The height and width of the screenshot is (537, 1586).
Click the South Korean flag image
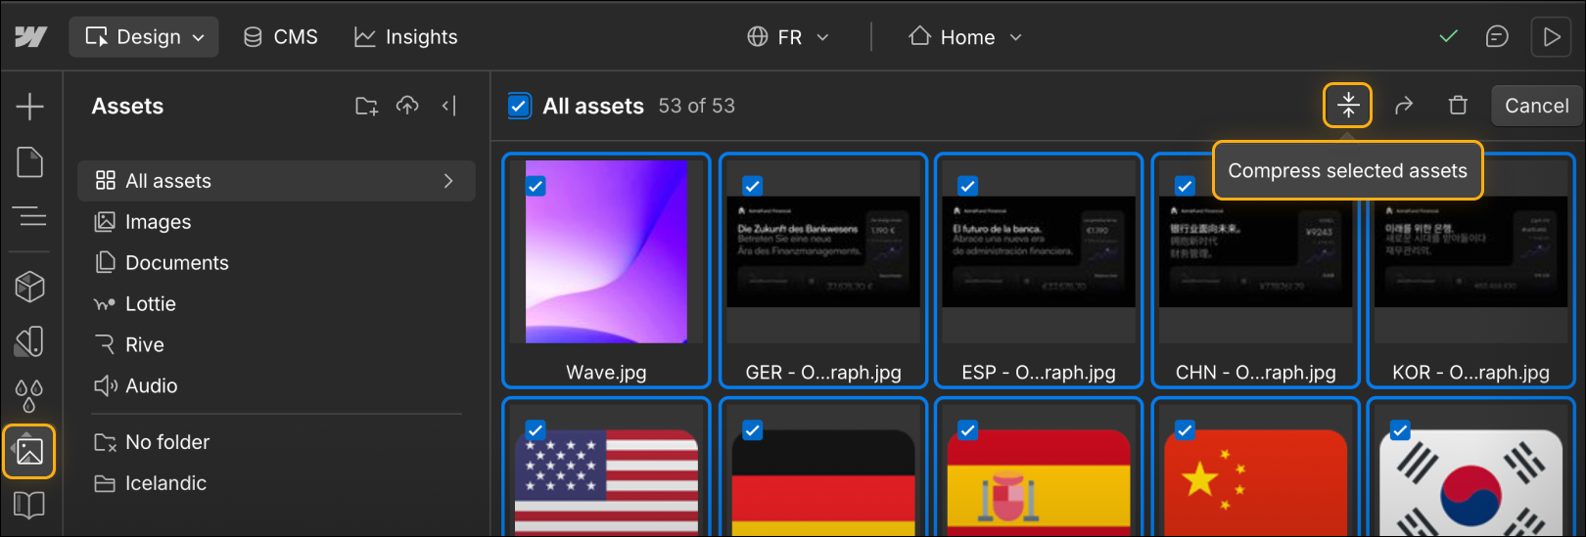pyautogui.click(x=1471, y=482)
